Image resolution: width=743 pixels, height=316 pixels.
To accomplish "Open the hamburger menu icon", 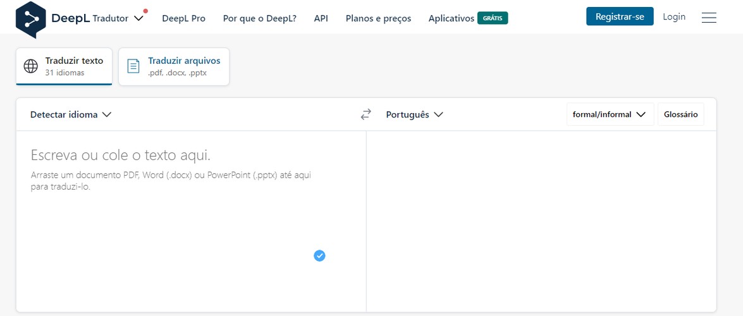I will coord(709,18).
